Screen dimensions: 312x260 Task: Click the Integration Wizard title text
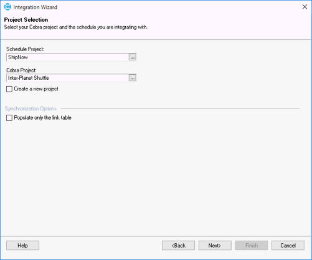pos(35,7)
